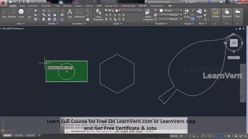
Task: Toggle Polar tracking in status bar
Action: pyautogui.click(x=202, y=136)
